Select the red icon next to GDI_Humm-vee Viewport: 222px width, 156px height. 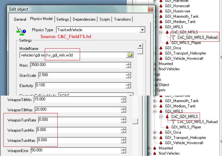coord(161,11)
